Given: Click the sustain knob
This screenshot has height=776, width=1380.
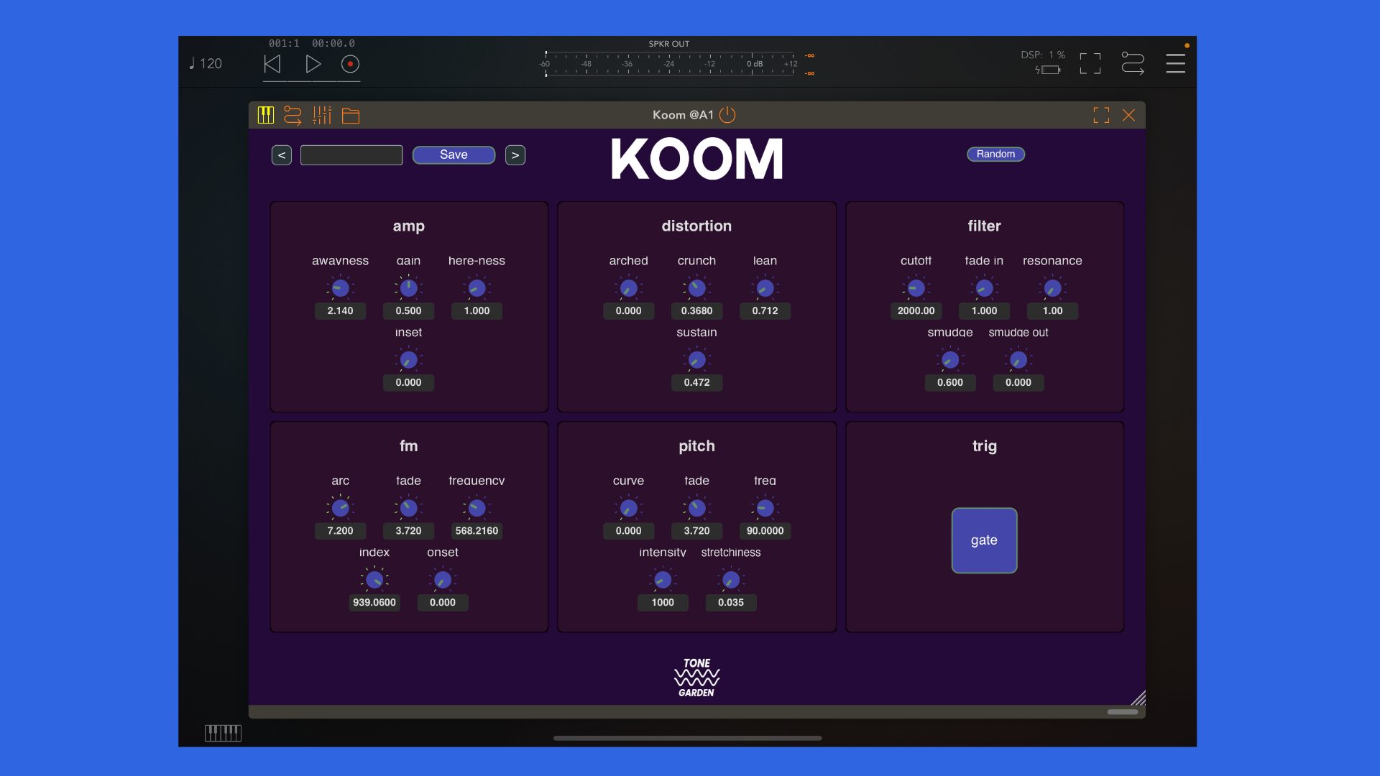Looking at the screenshot, I should coord(696,360).
